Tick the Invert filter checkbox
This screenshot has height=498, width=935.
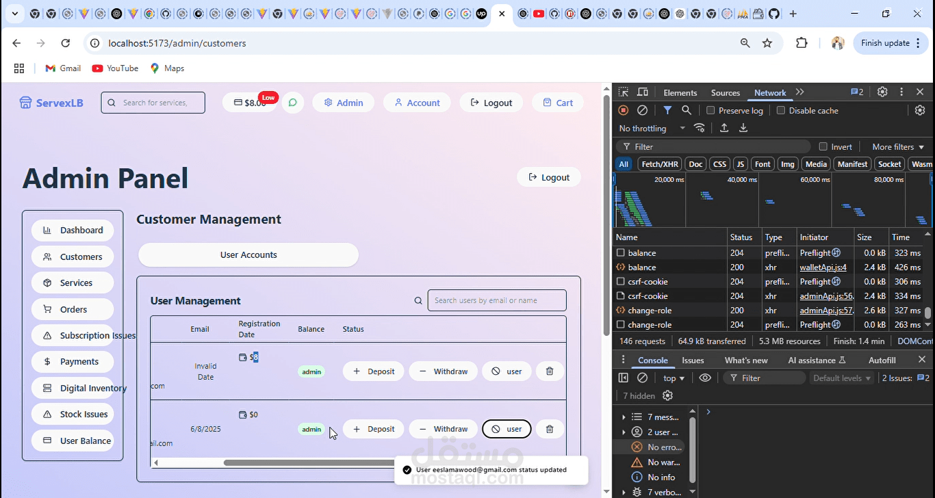[823, 146]
